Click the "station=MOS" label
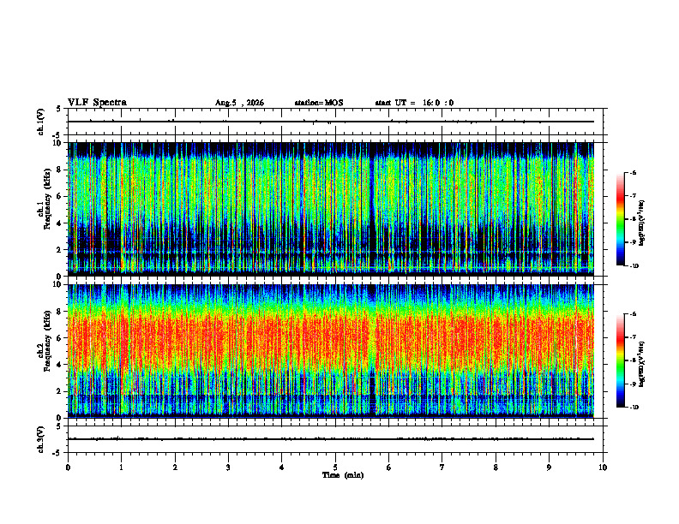The height and width of the screenshot is (524, 679). coord(319,103)
